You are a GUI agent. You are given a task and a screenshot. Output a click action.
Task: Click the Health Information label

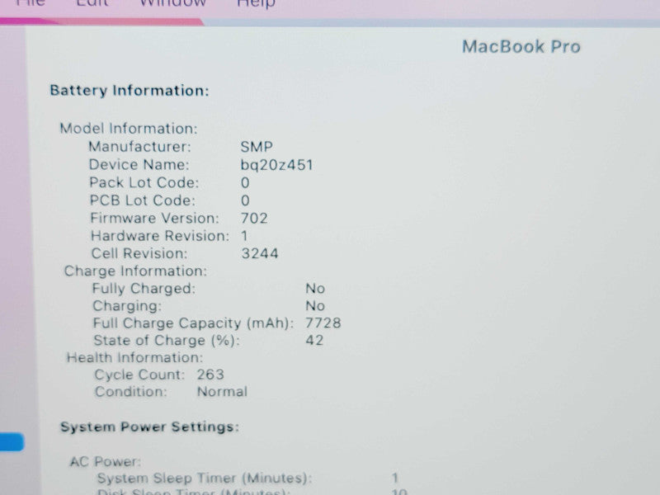pyautogui.click(x=134, y=358)
